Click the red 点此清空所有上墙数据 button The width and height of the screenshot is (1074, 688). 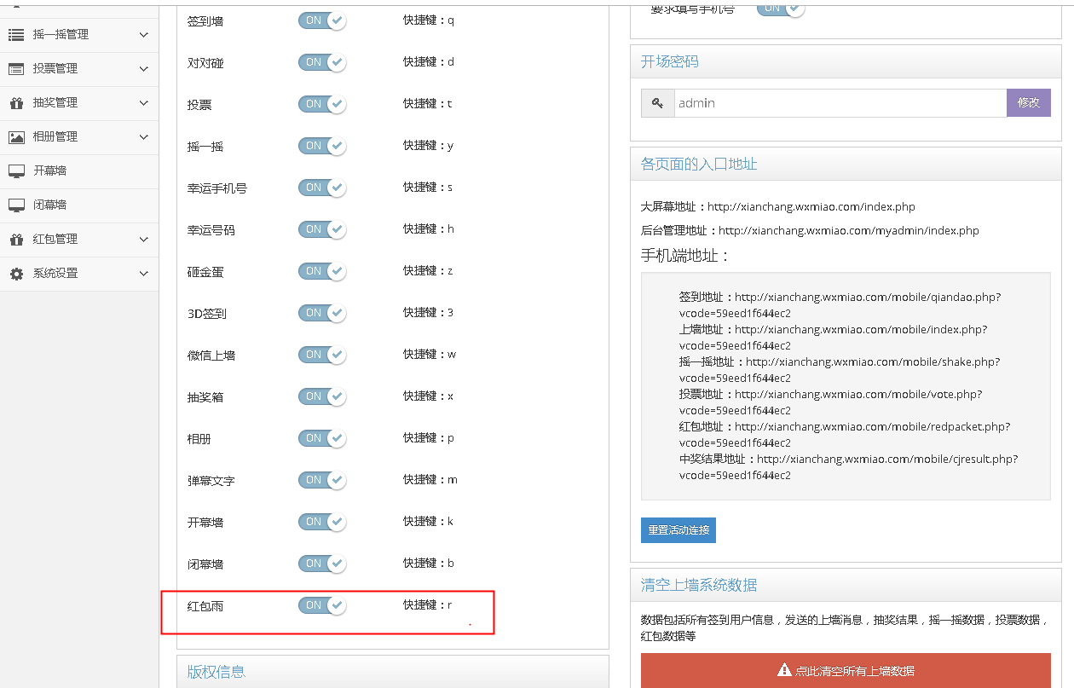coord(845,671)
